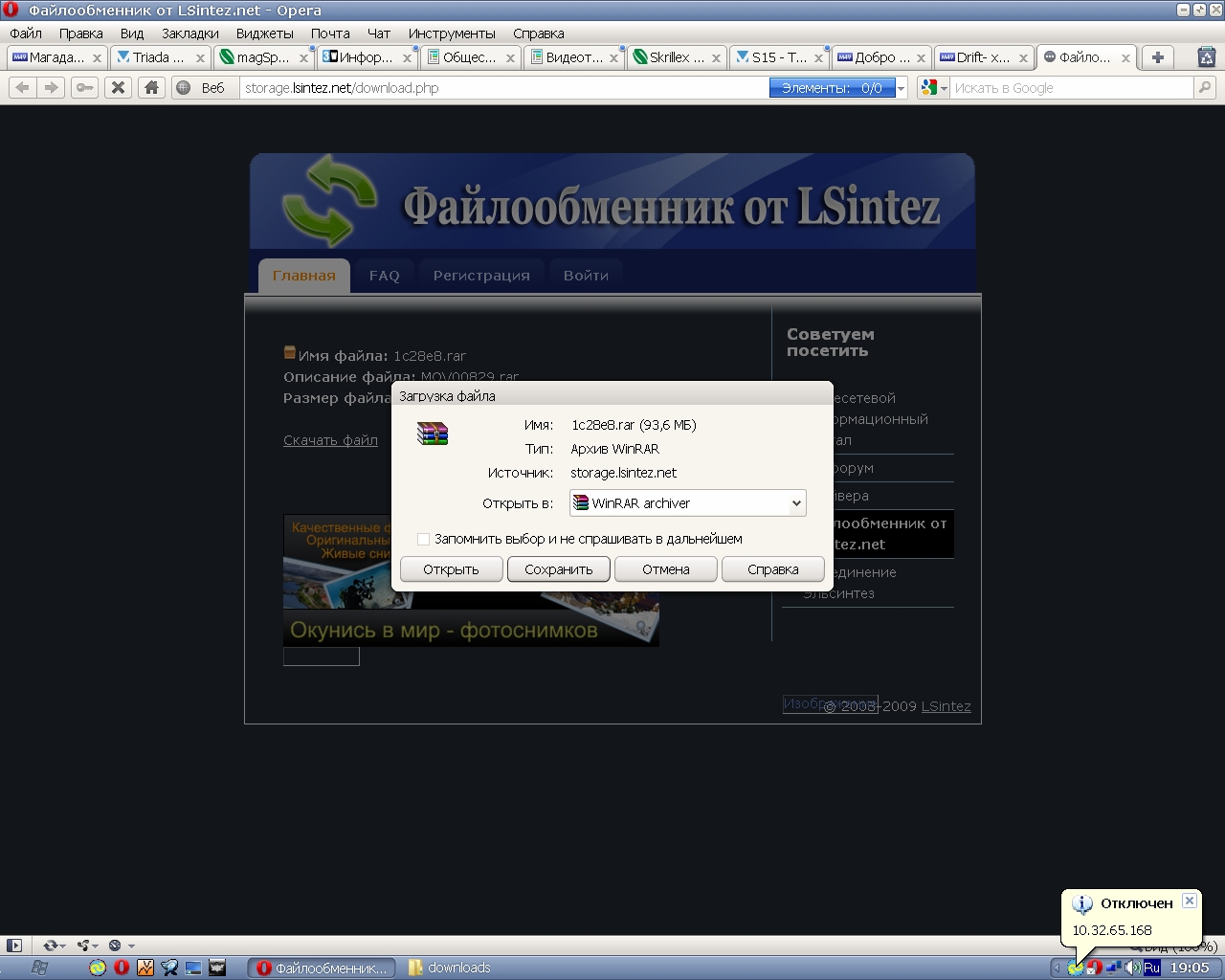This screenshot has width=1225, height=980.
Task: Click the Открыть button
Action: (x=451, y=569)
